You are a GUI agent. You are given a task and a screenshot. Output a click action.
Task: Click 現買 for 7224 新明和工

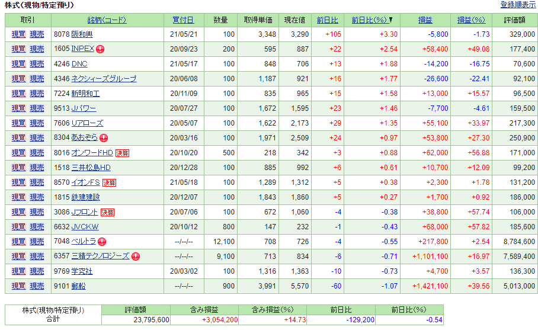[x=18, y=94]
